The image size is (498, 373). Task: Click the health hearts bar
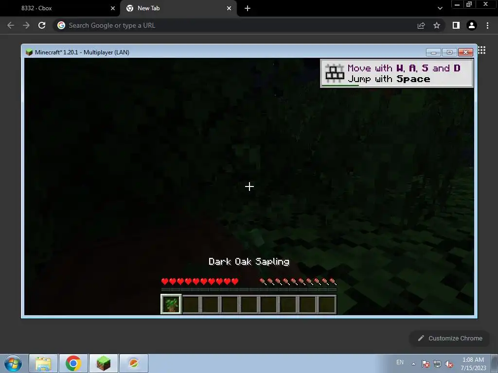click(x=200, y=281)
